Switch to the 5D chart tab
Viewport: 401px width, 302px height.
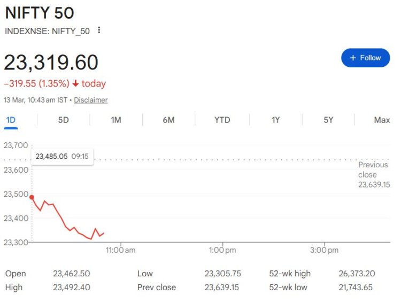(63, 120)
